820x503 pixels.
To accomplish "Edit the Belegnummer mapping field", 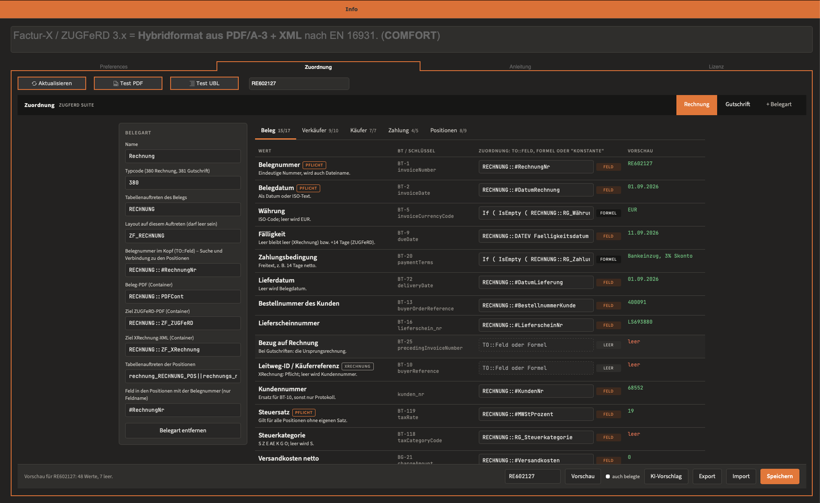I will [x=536, y=167].
